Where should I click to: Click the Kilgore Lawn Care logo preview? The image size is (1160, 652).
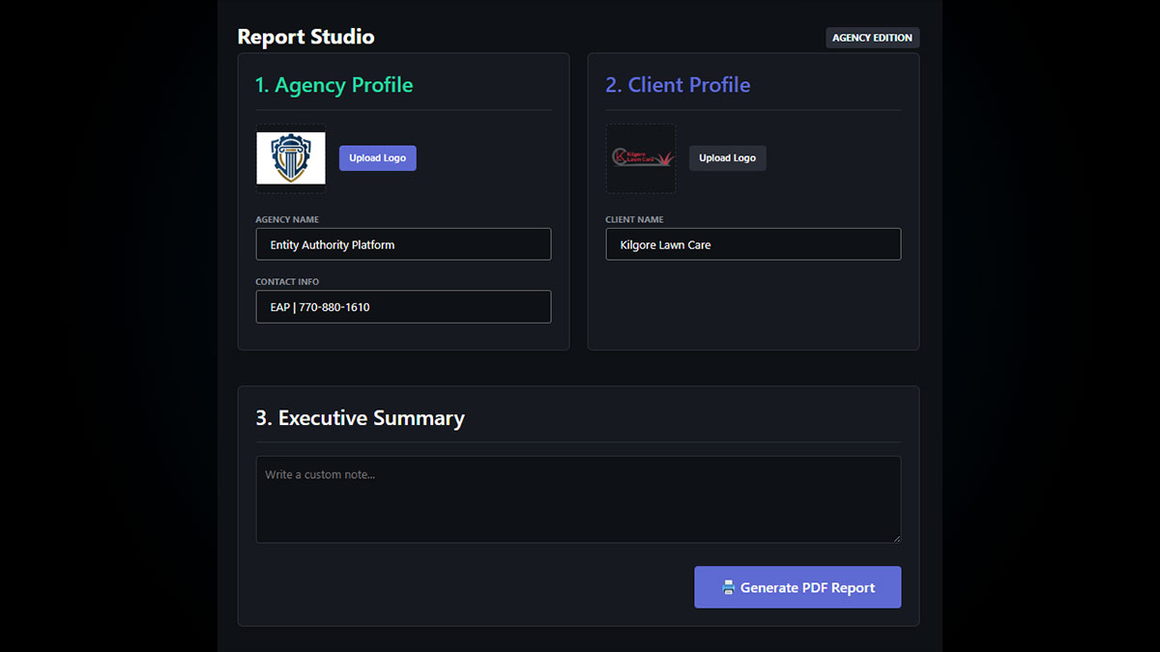[641, 157]
